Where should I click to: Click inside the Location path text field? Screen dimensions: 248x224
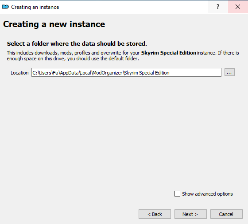pyautogui.click(x=126, y=72)
